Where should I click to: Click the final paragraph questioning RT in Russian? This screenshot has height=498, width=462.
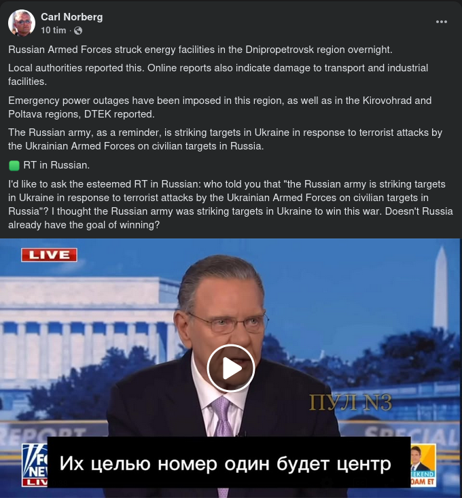(x=230, y=204)
